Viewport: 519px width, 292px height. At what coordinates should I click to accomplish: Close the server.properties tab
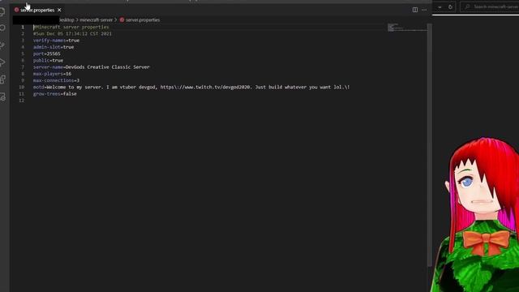(59, 11)
